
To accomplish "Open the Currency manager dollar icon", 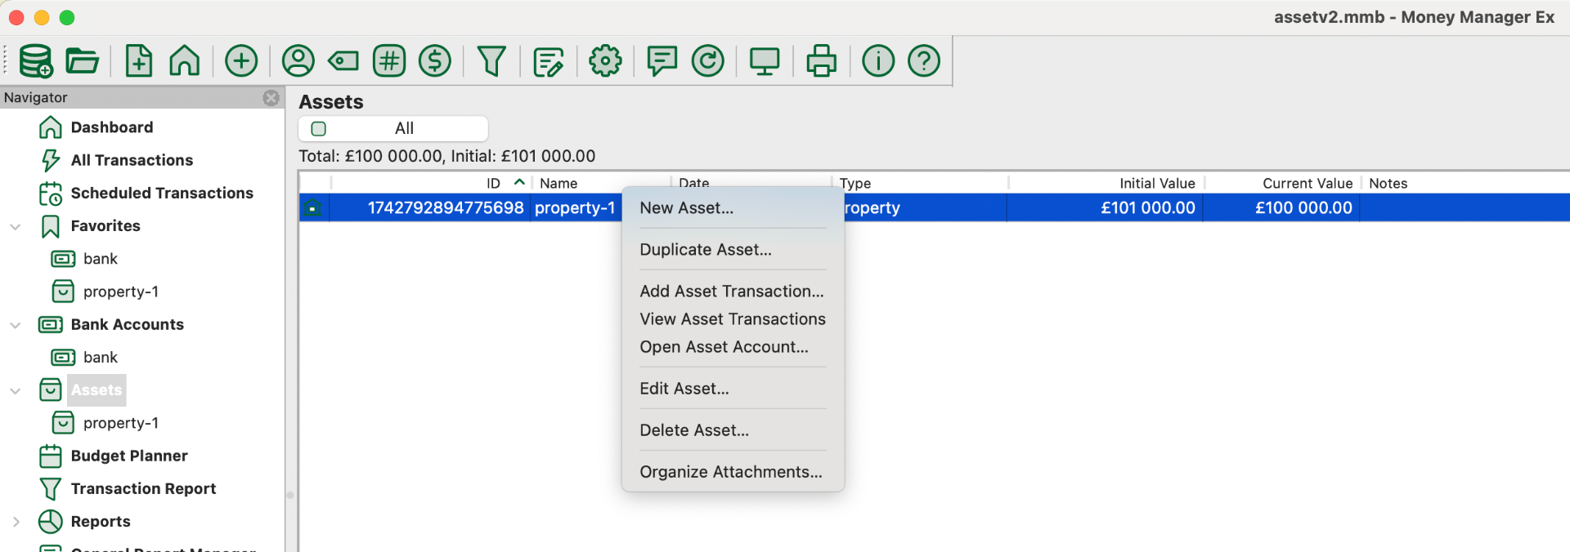I will [435, 60].
